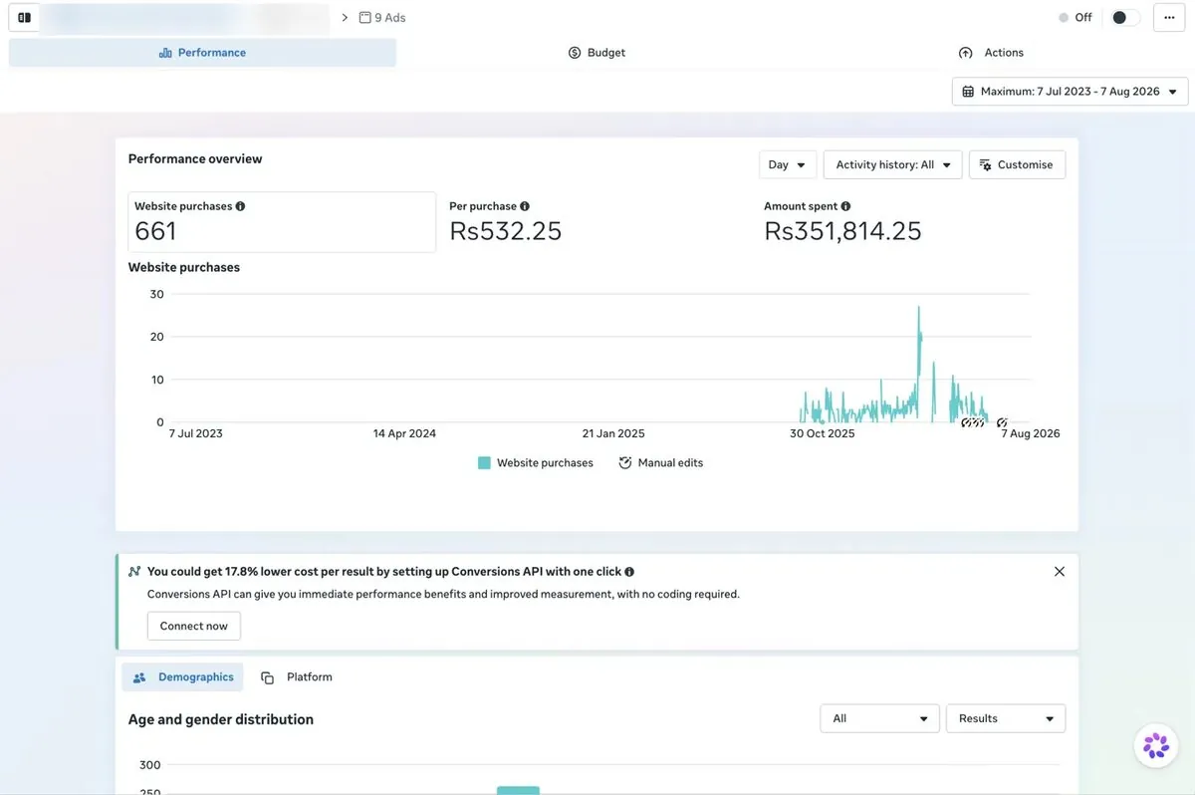Image resolution: width=1195 pixels, height=795 pixels.
Task: Toggle the side panel layout icon
Action: coord(24,17)
